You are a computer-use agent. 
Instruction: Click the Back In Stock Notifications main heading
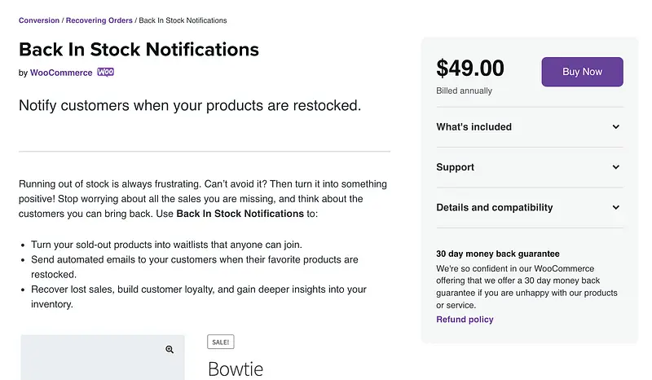tap(139, 49)
